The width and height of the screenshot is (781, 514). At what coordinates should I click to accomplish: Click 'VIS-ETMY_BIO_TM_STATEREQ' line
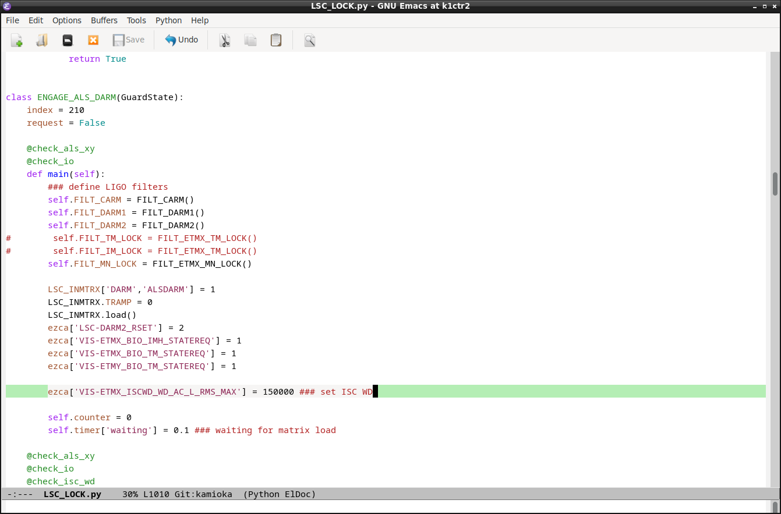point(142,366)
